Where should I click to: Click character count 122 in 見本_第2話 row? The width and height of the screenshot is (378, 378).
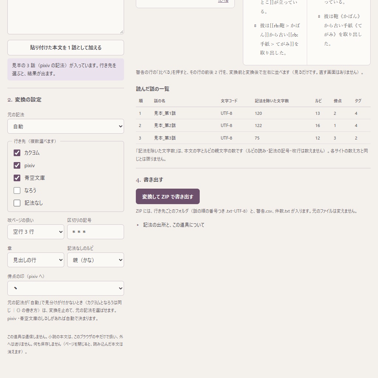tap(258, 126)
